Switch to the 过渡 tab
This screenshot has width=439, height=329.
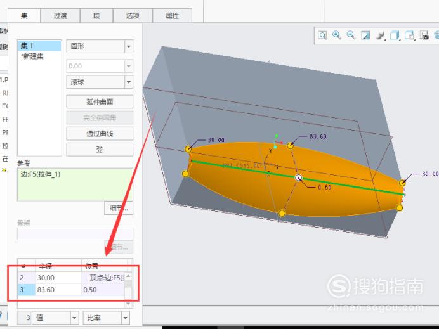click(x=60, y=16)
